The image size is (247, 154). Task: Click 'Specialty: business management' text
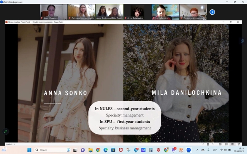pos(125,128)
